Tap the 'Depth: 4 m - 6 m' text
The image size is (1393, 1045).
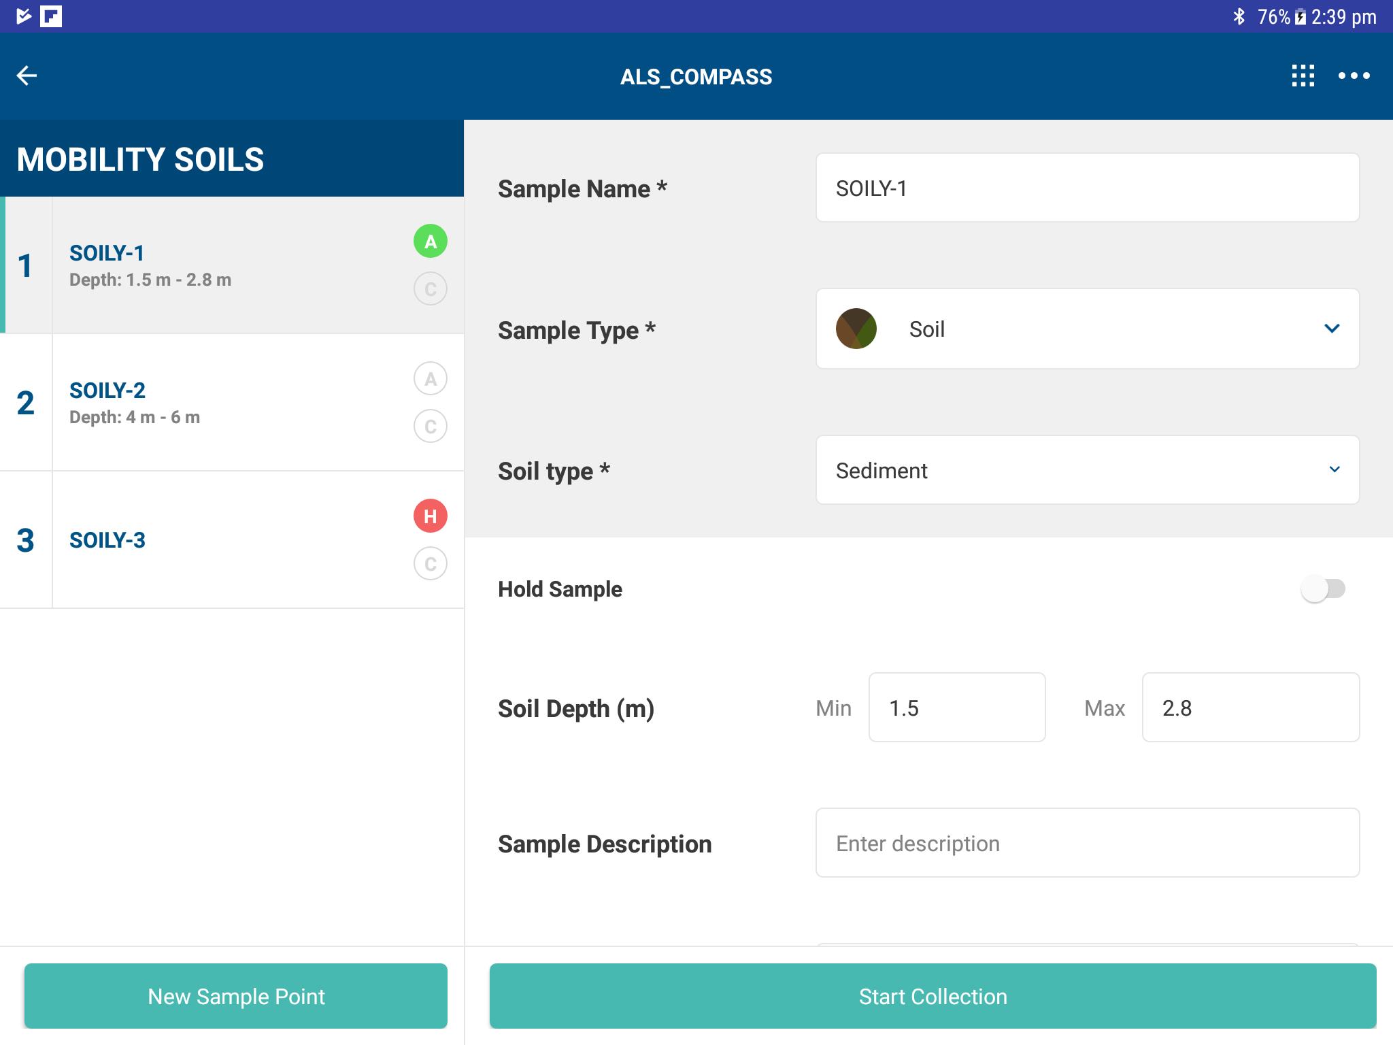click(x=135, y=417)
